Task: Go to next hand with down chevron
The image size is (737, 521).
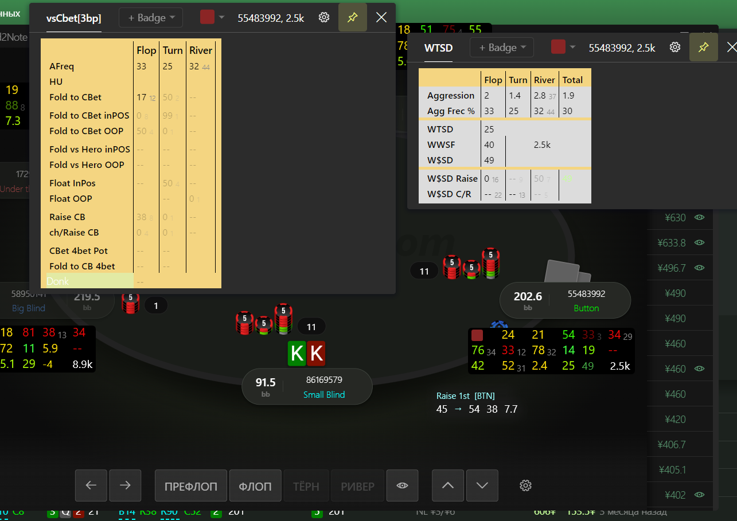Action: [x=482, y=485]
